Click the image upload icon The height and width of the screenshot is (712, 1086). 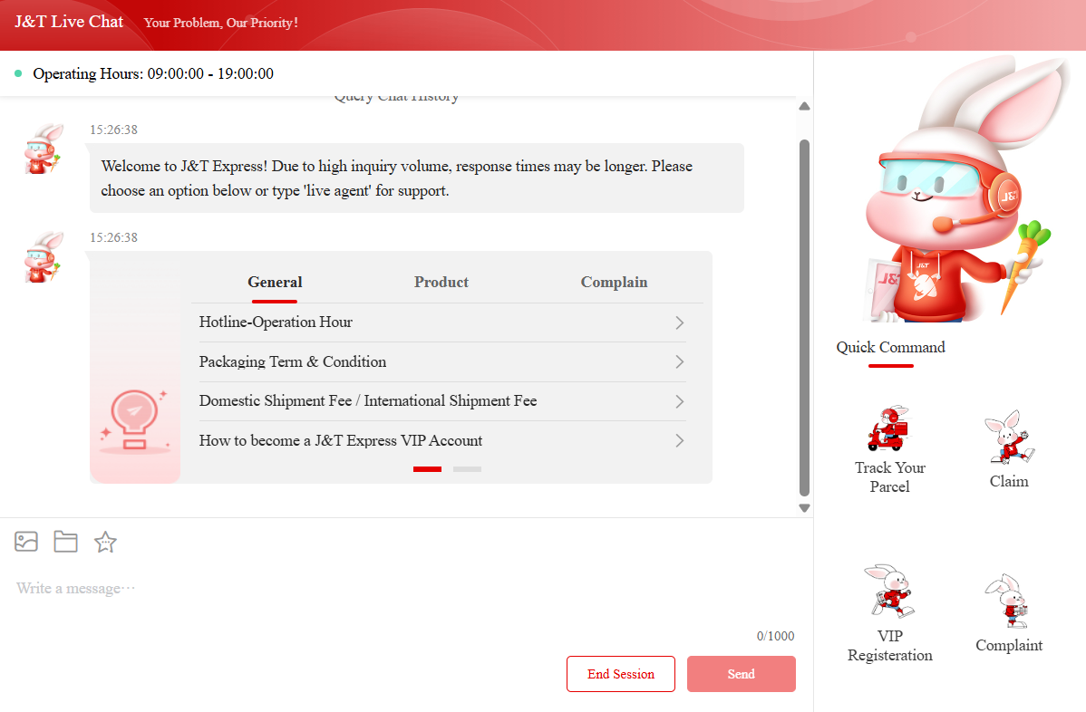(x=26, y=542)
